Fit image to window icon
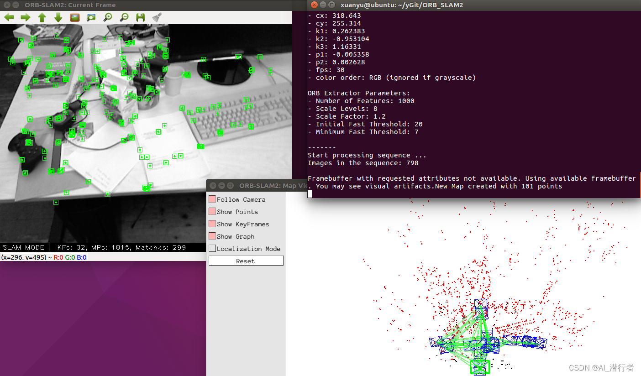 click(91, 17)
